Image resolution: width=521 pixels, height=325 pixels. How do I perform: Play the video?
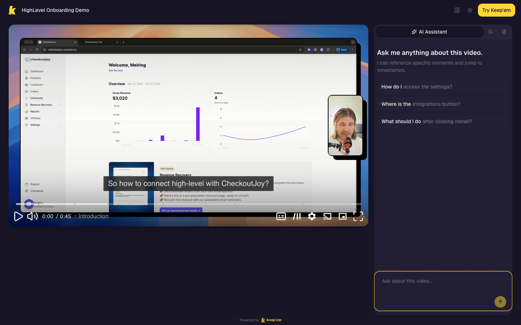tap(18, 216)
